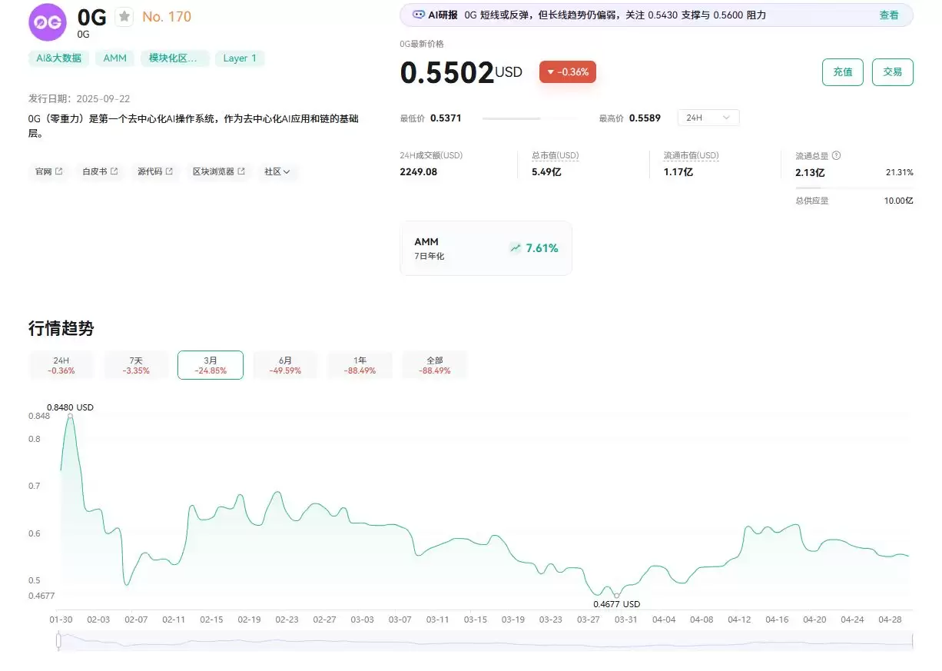
Task: Open the AI&大数据 tag
Action: pos(59,58)
